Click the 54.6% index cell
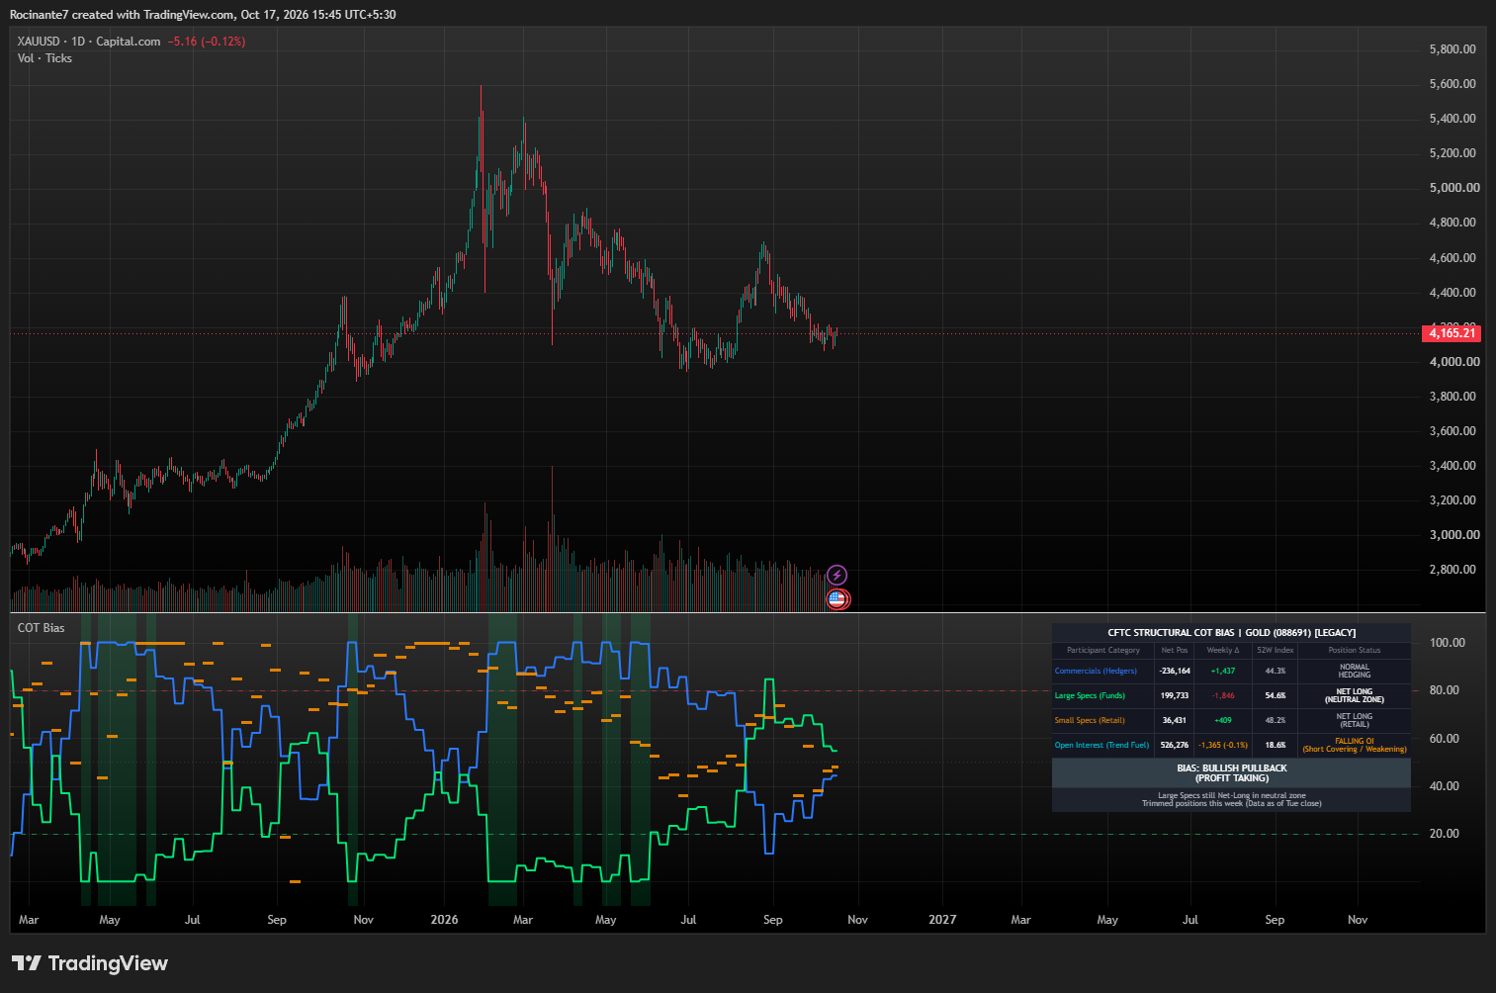 point(1276,696)
